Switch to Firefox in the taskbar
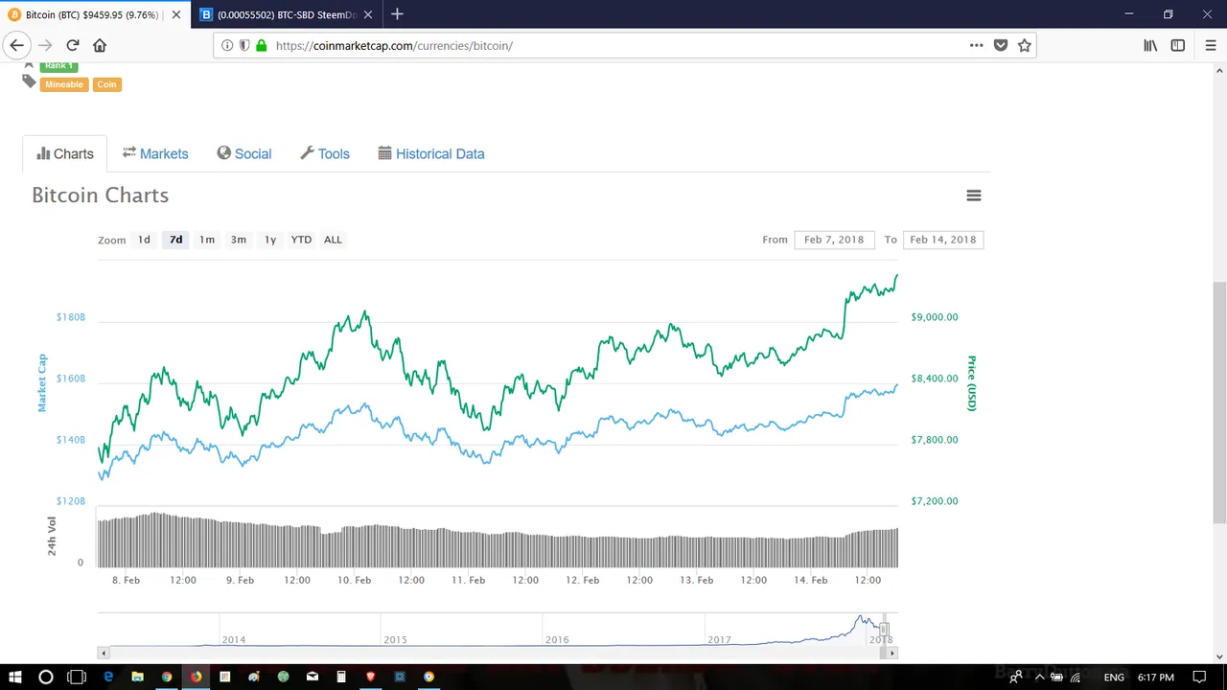Viewport: 1227px width, 690px height. pyautogui.click(x=196, y=677)
